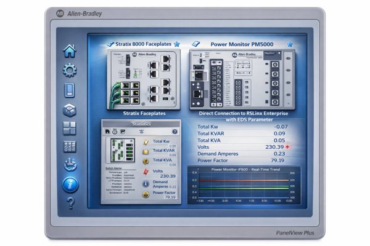Viewport: 370px width, 246px height.
Task: Tap the switch device icon in sidebar
Action: coord(70,90)
